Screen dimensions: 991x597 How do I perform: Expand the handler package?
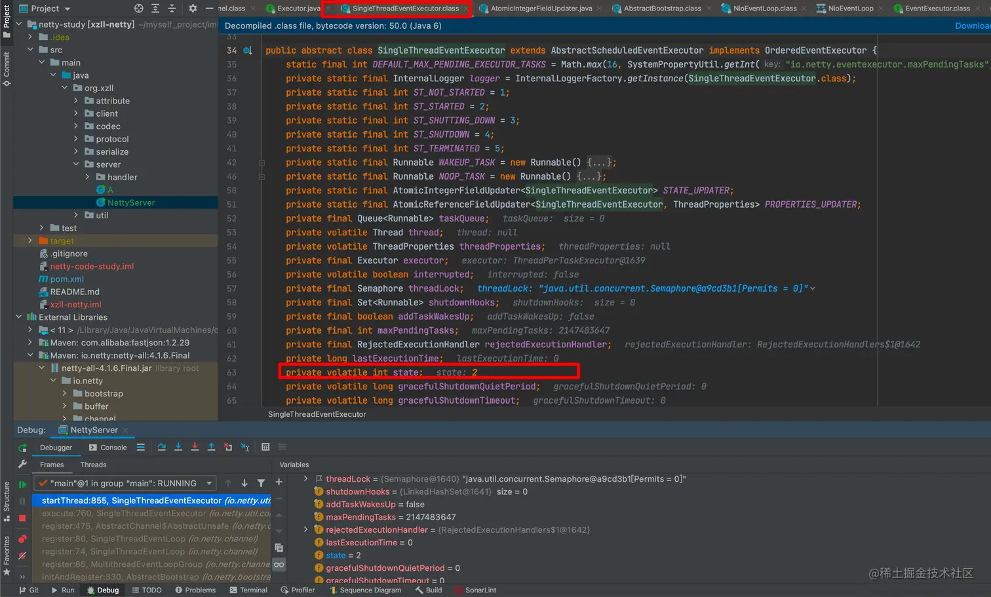pyautogui.click(x=88, y=177)
